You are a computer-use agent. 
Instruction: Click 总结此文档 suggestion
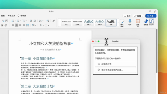pos(115,64)
